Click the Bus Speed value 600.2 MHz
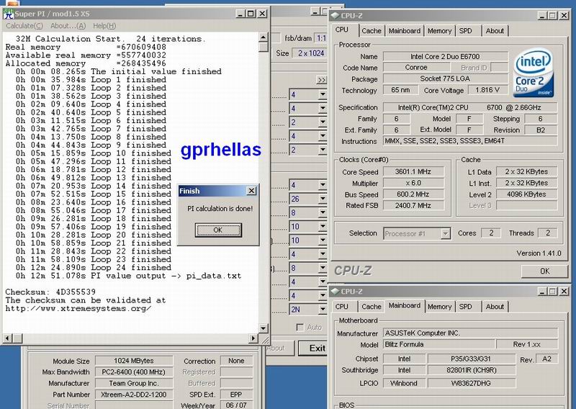This screenshot has width=576, height=409. click(413, 194)
